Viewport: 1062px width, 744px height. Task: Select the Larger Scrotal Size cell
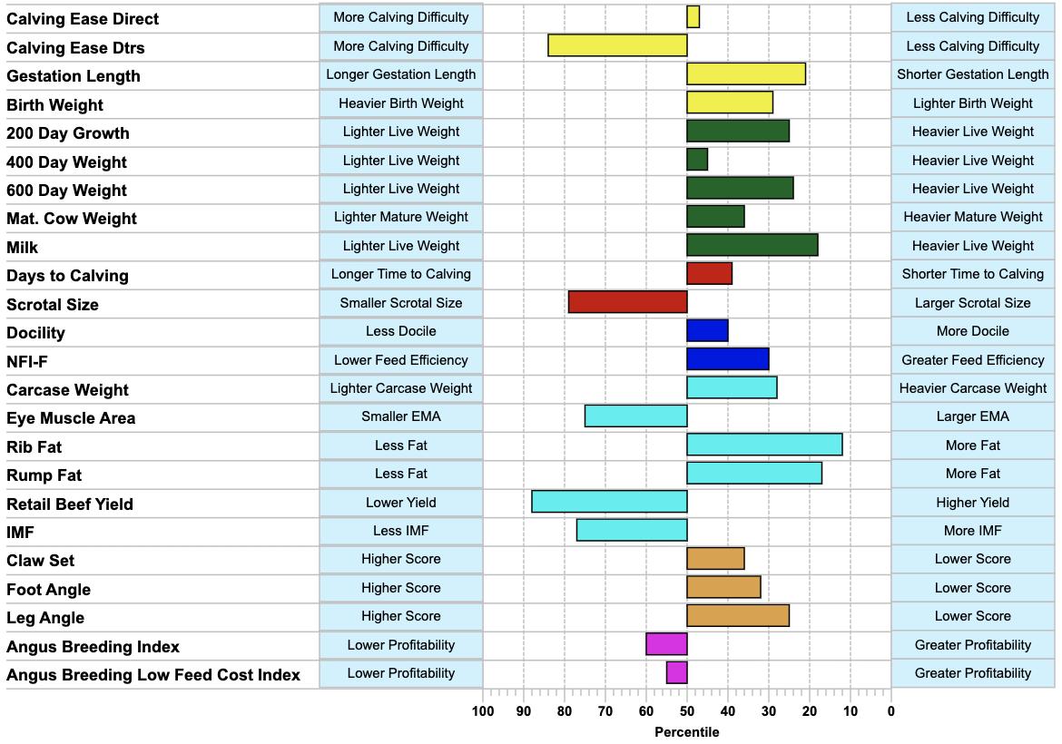point(973,303)
